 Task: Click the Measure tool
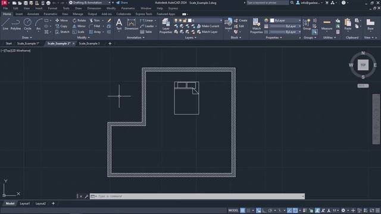coord(327,24)
